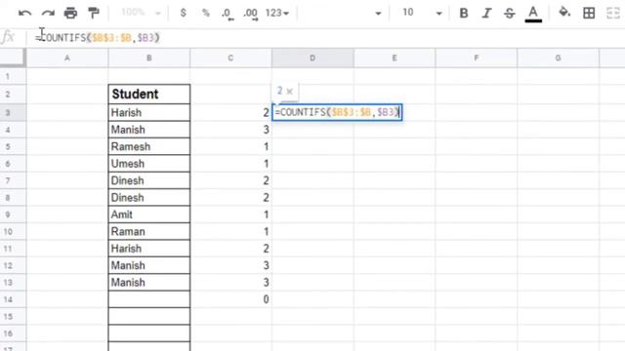Select the Umesh cell
This screenshot has width=625, height=351.
[x=149, y=164]
